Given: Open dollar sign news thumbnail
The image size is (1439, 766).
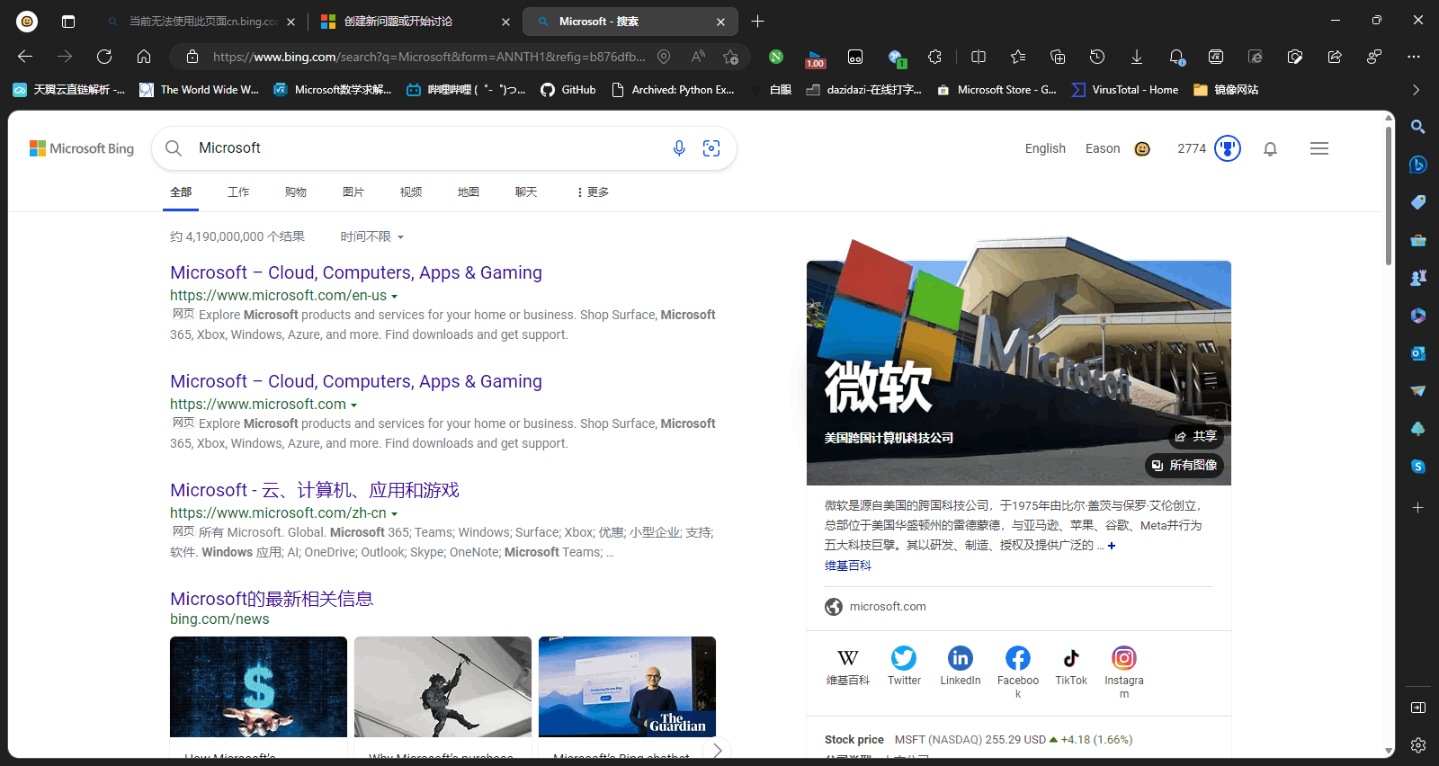Looking at the screenshot, I should (x=258, y=687).
